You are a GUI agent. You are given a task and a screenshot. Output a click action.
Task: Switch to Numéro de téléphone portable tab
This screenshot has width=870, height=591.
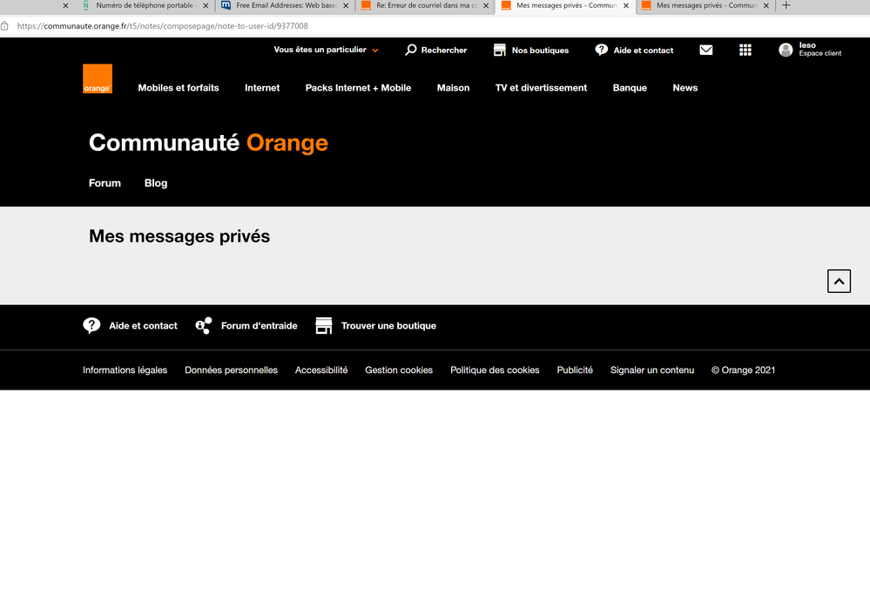145,5
